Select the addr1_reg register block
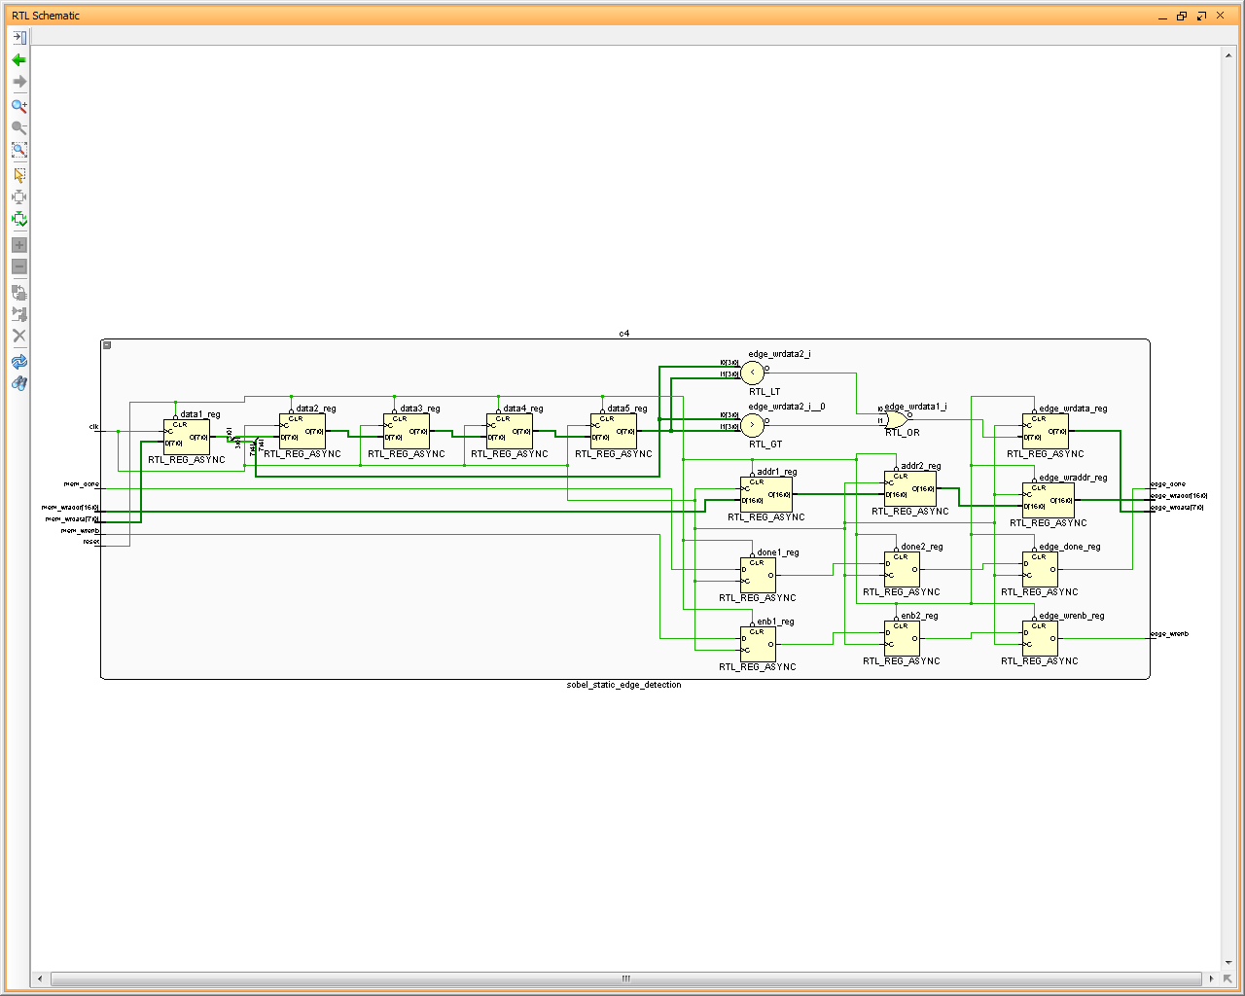 (x=766, y=494)
